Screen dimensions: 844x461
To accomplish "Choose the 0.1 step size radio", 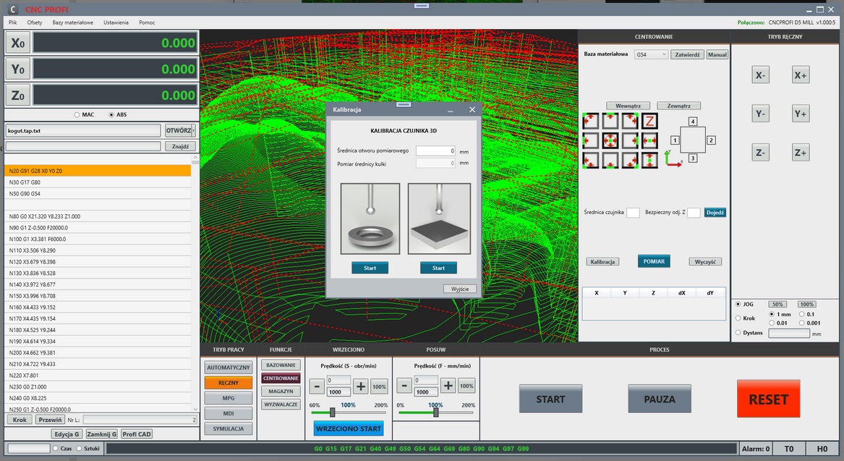I will (x=802, y=314).
